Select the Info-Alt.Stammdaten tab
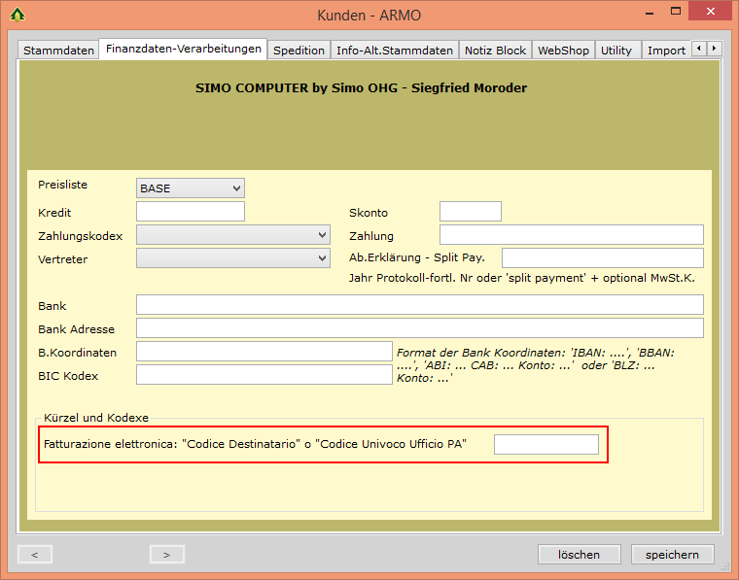Screen dimensions: 739x580 coord(395,51)
